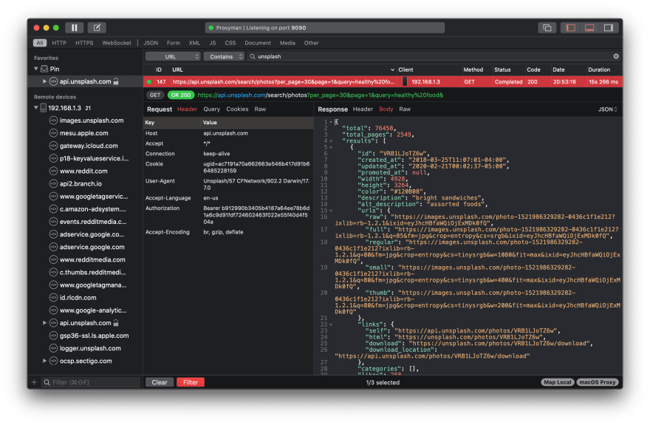This screenshot has height=425, width=650.
Task: Expand api.unsplash.com under remote devices
Action: click(44, 322)
